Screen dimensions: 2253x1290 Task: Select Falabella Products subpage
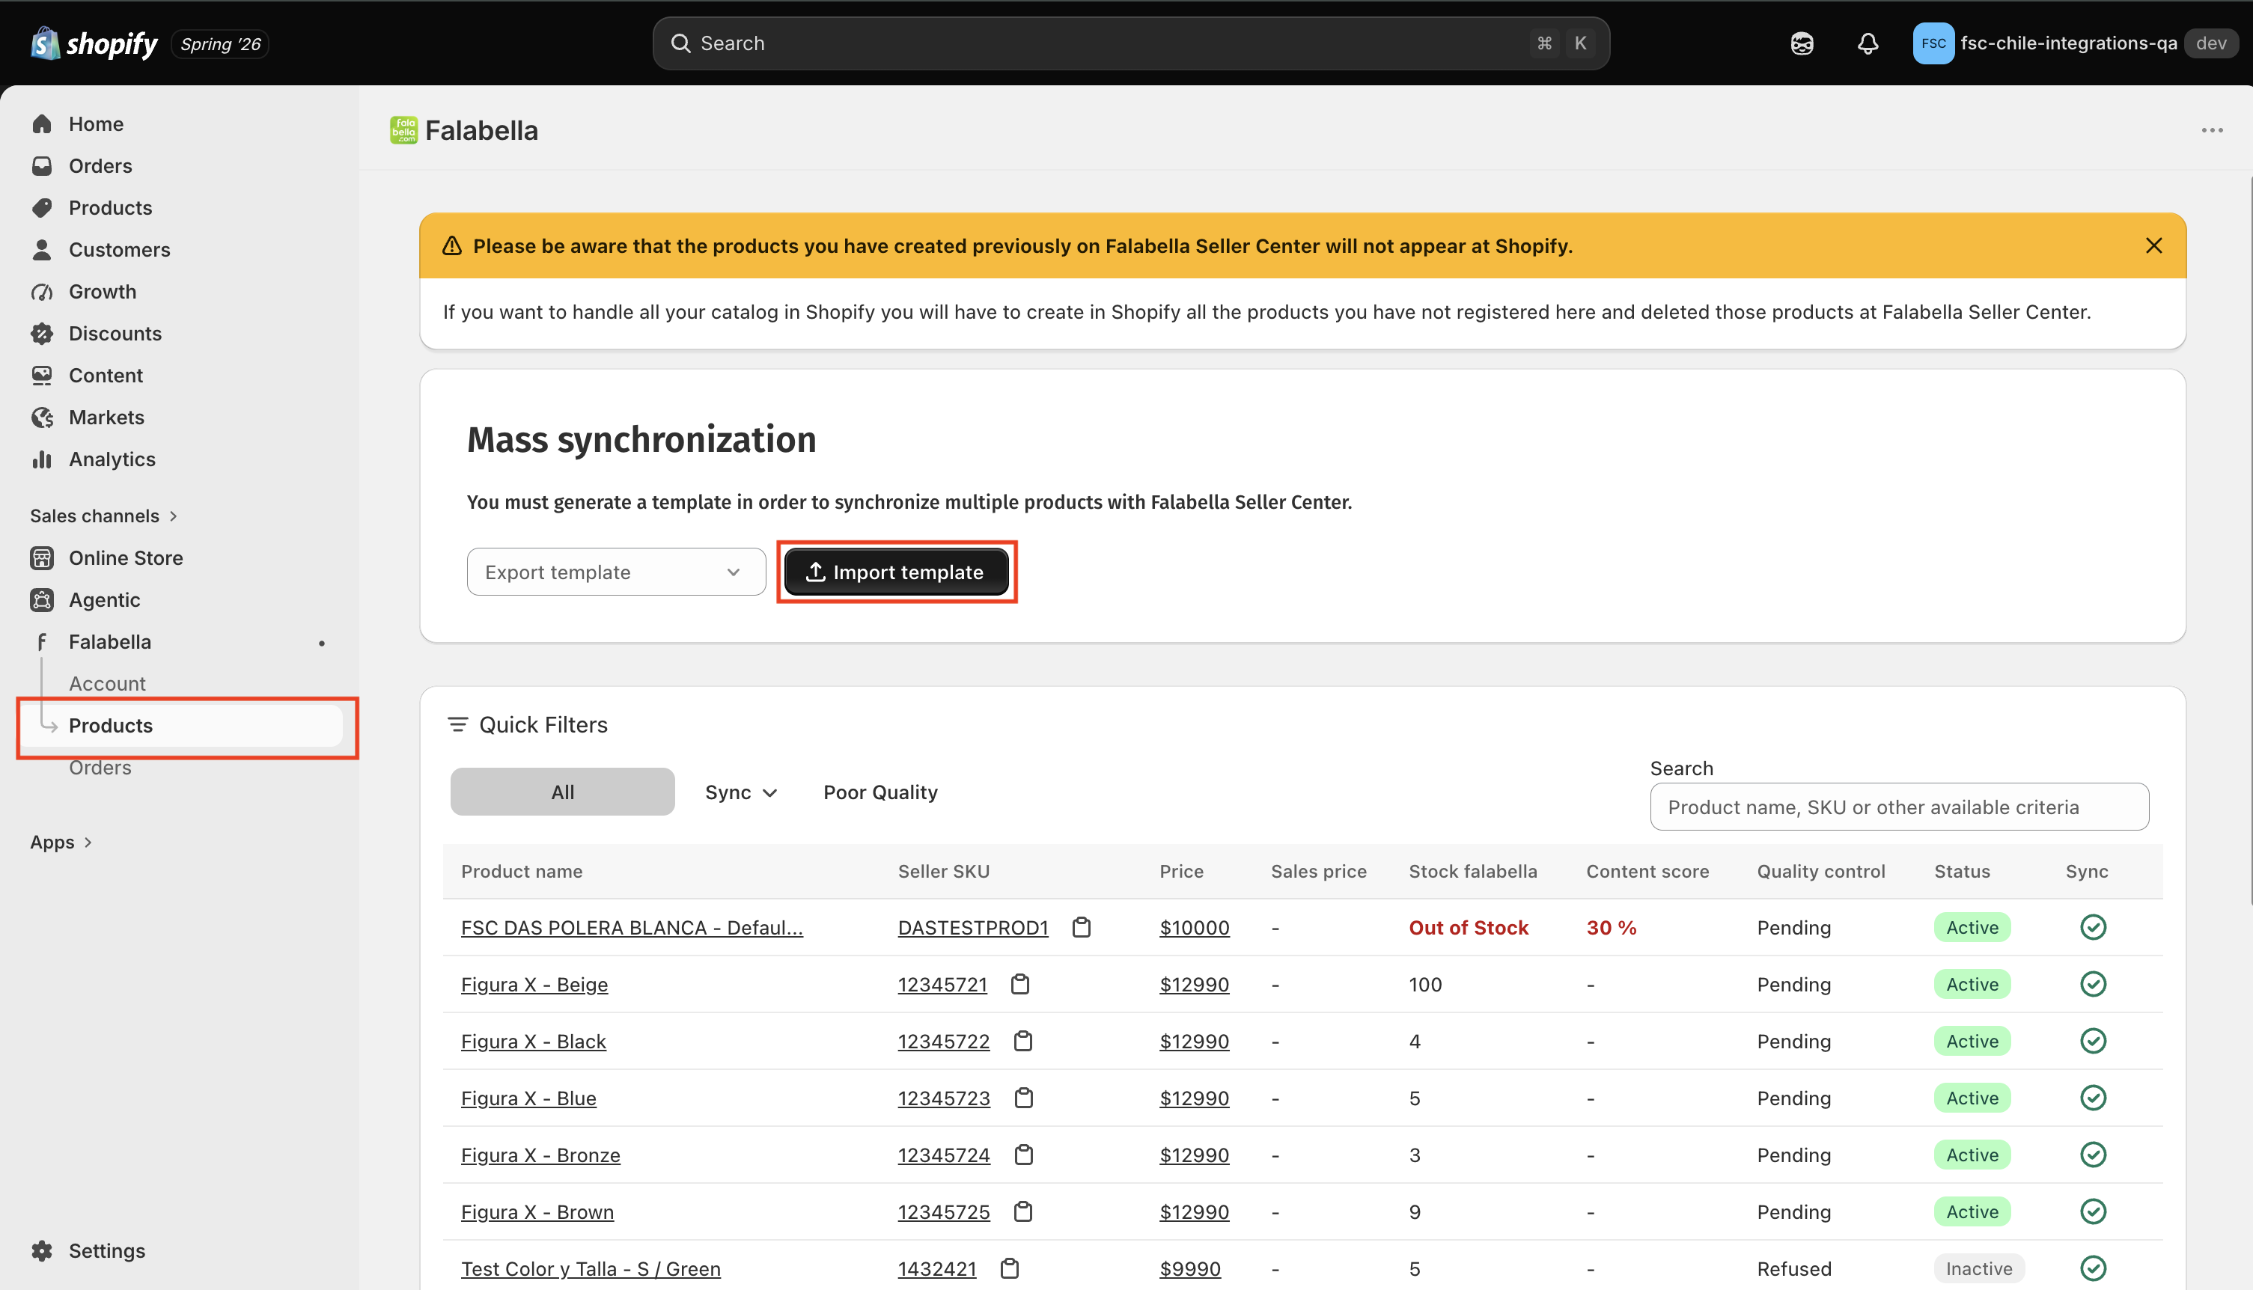[x=182, y=726]
